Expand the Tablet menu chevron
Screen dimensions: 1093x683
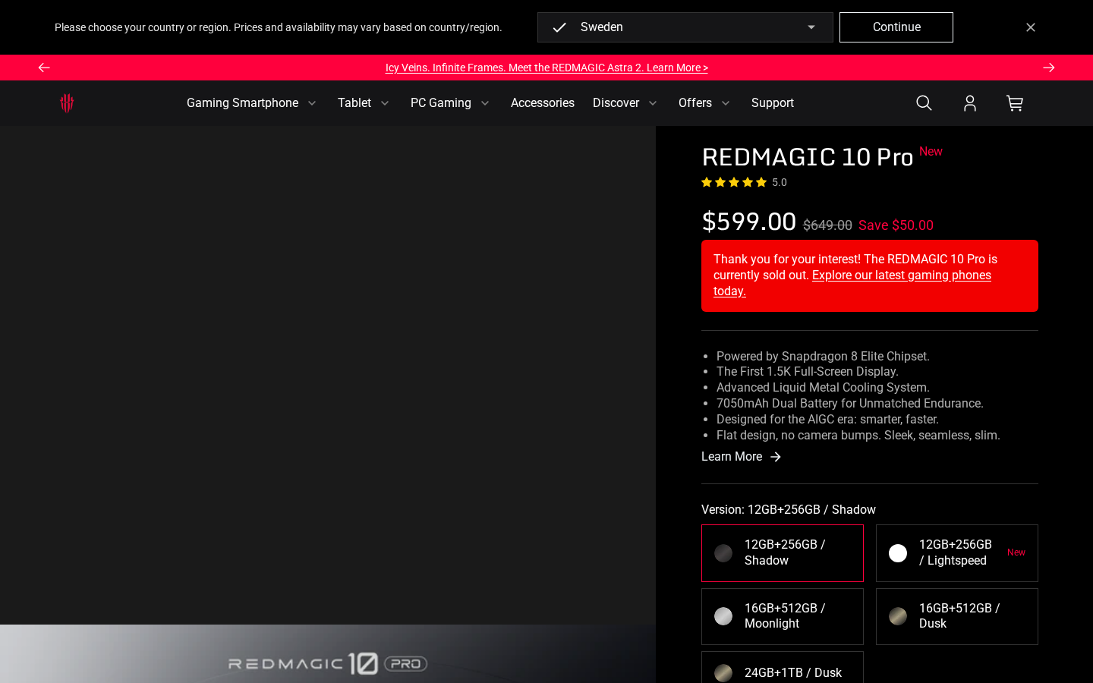[385, 103]
